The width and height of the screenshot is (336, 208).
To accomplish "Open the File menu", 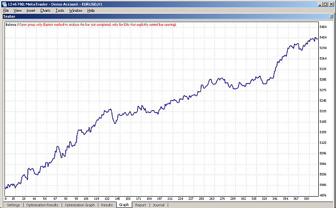I will tap(6, 11).
